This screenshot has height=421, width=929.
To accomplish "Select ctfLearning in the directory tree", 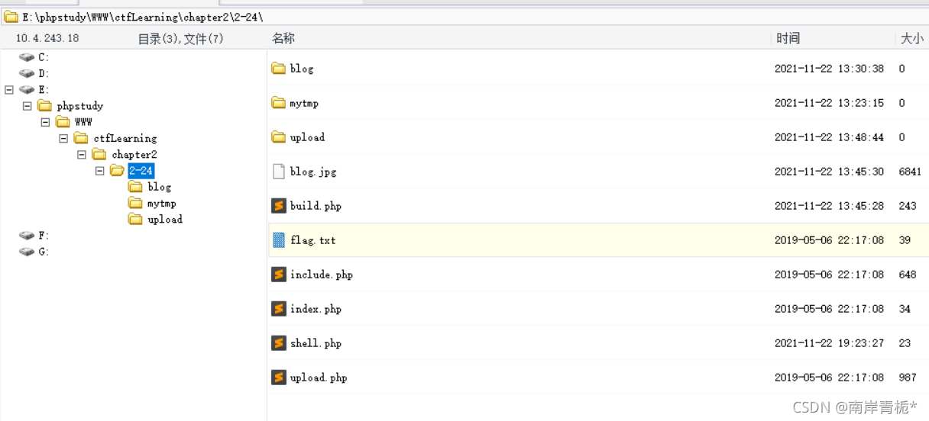I will [125, 138].
